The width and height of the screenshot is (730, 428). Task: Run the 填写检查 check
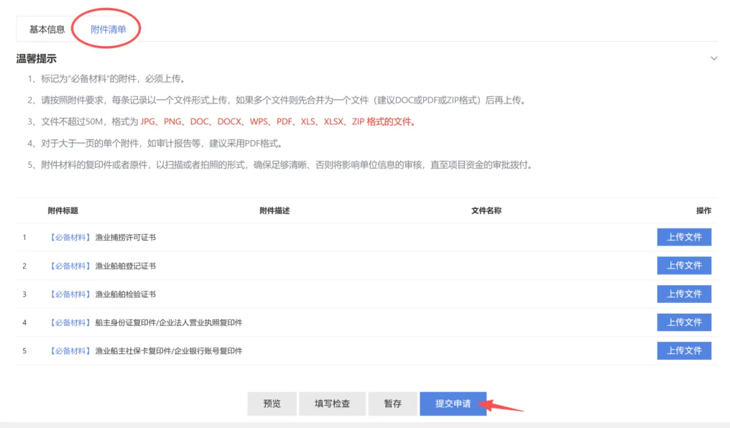tap(332, 403)
